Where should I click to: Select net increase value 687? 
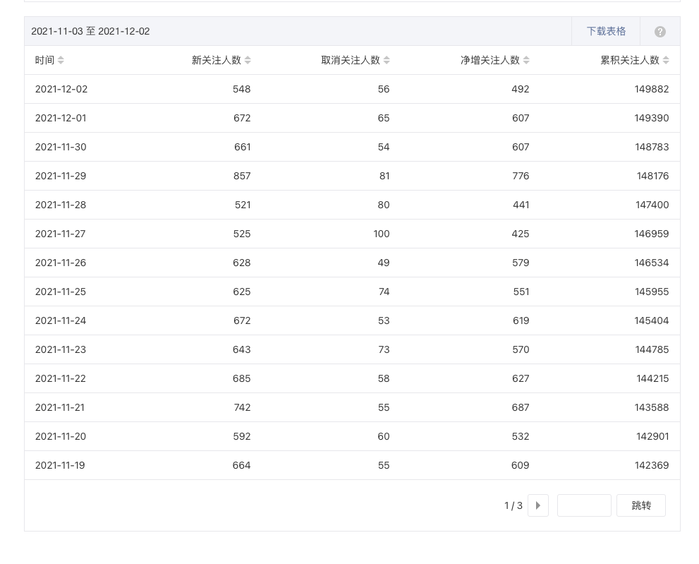point(521,408)
